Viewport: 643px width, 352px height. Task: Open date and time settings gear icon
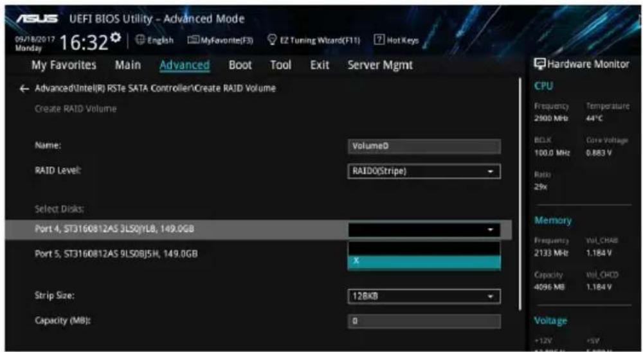(x=116, y=37)
